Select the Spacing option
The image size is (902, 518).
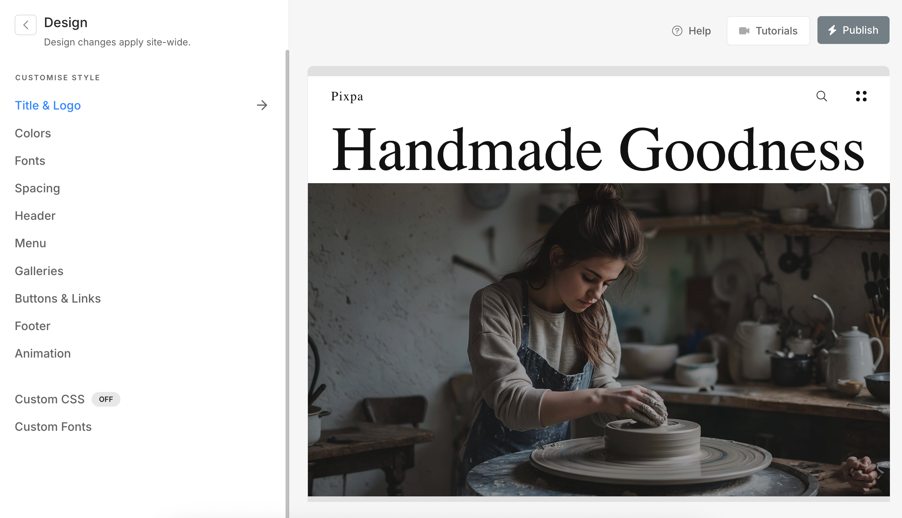[x=37, y=188]
